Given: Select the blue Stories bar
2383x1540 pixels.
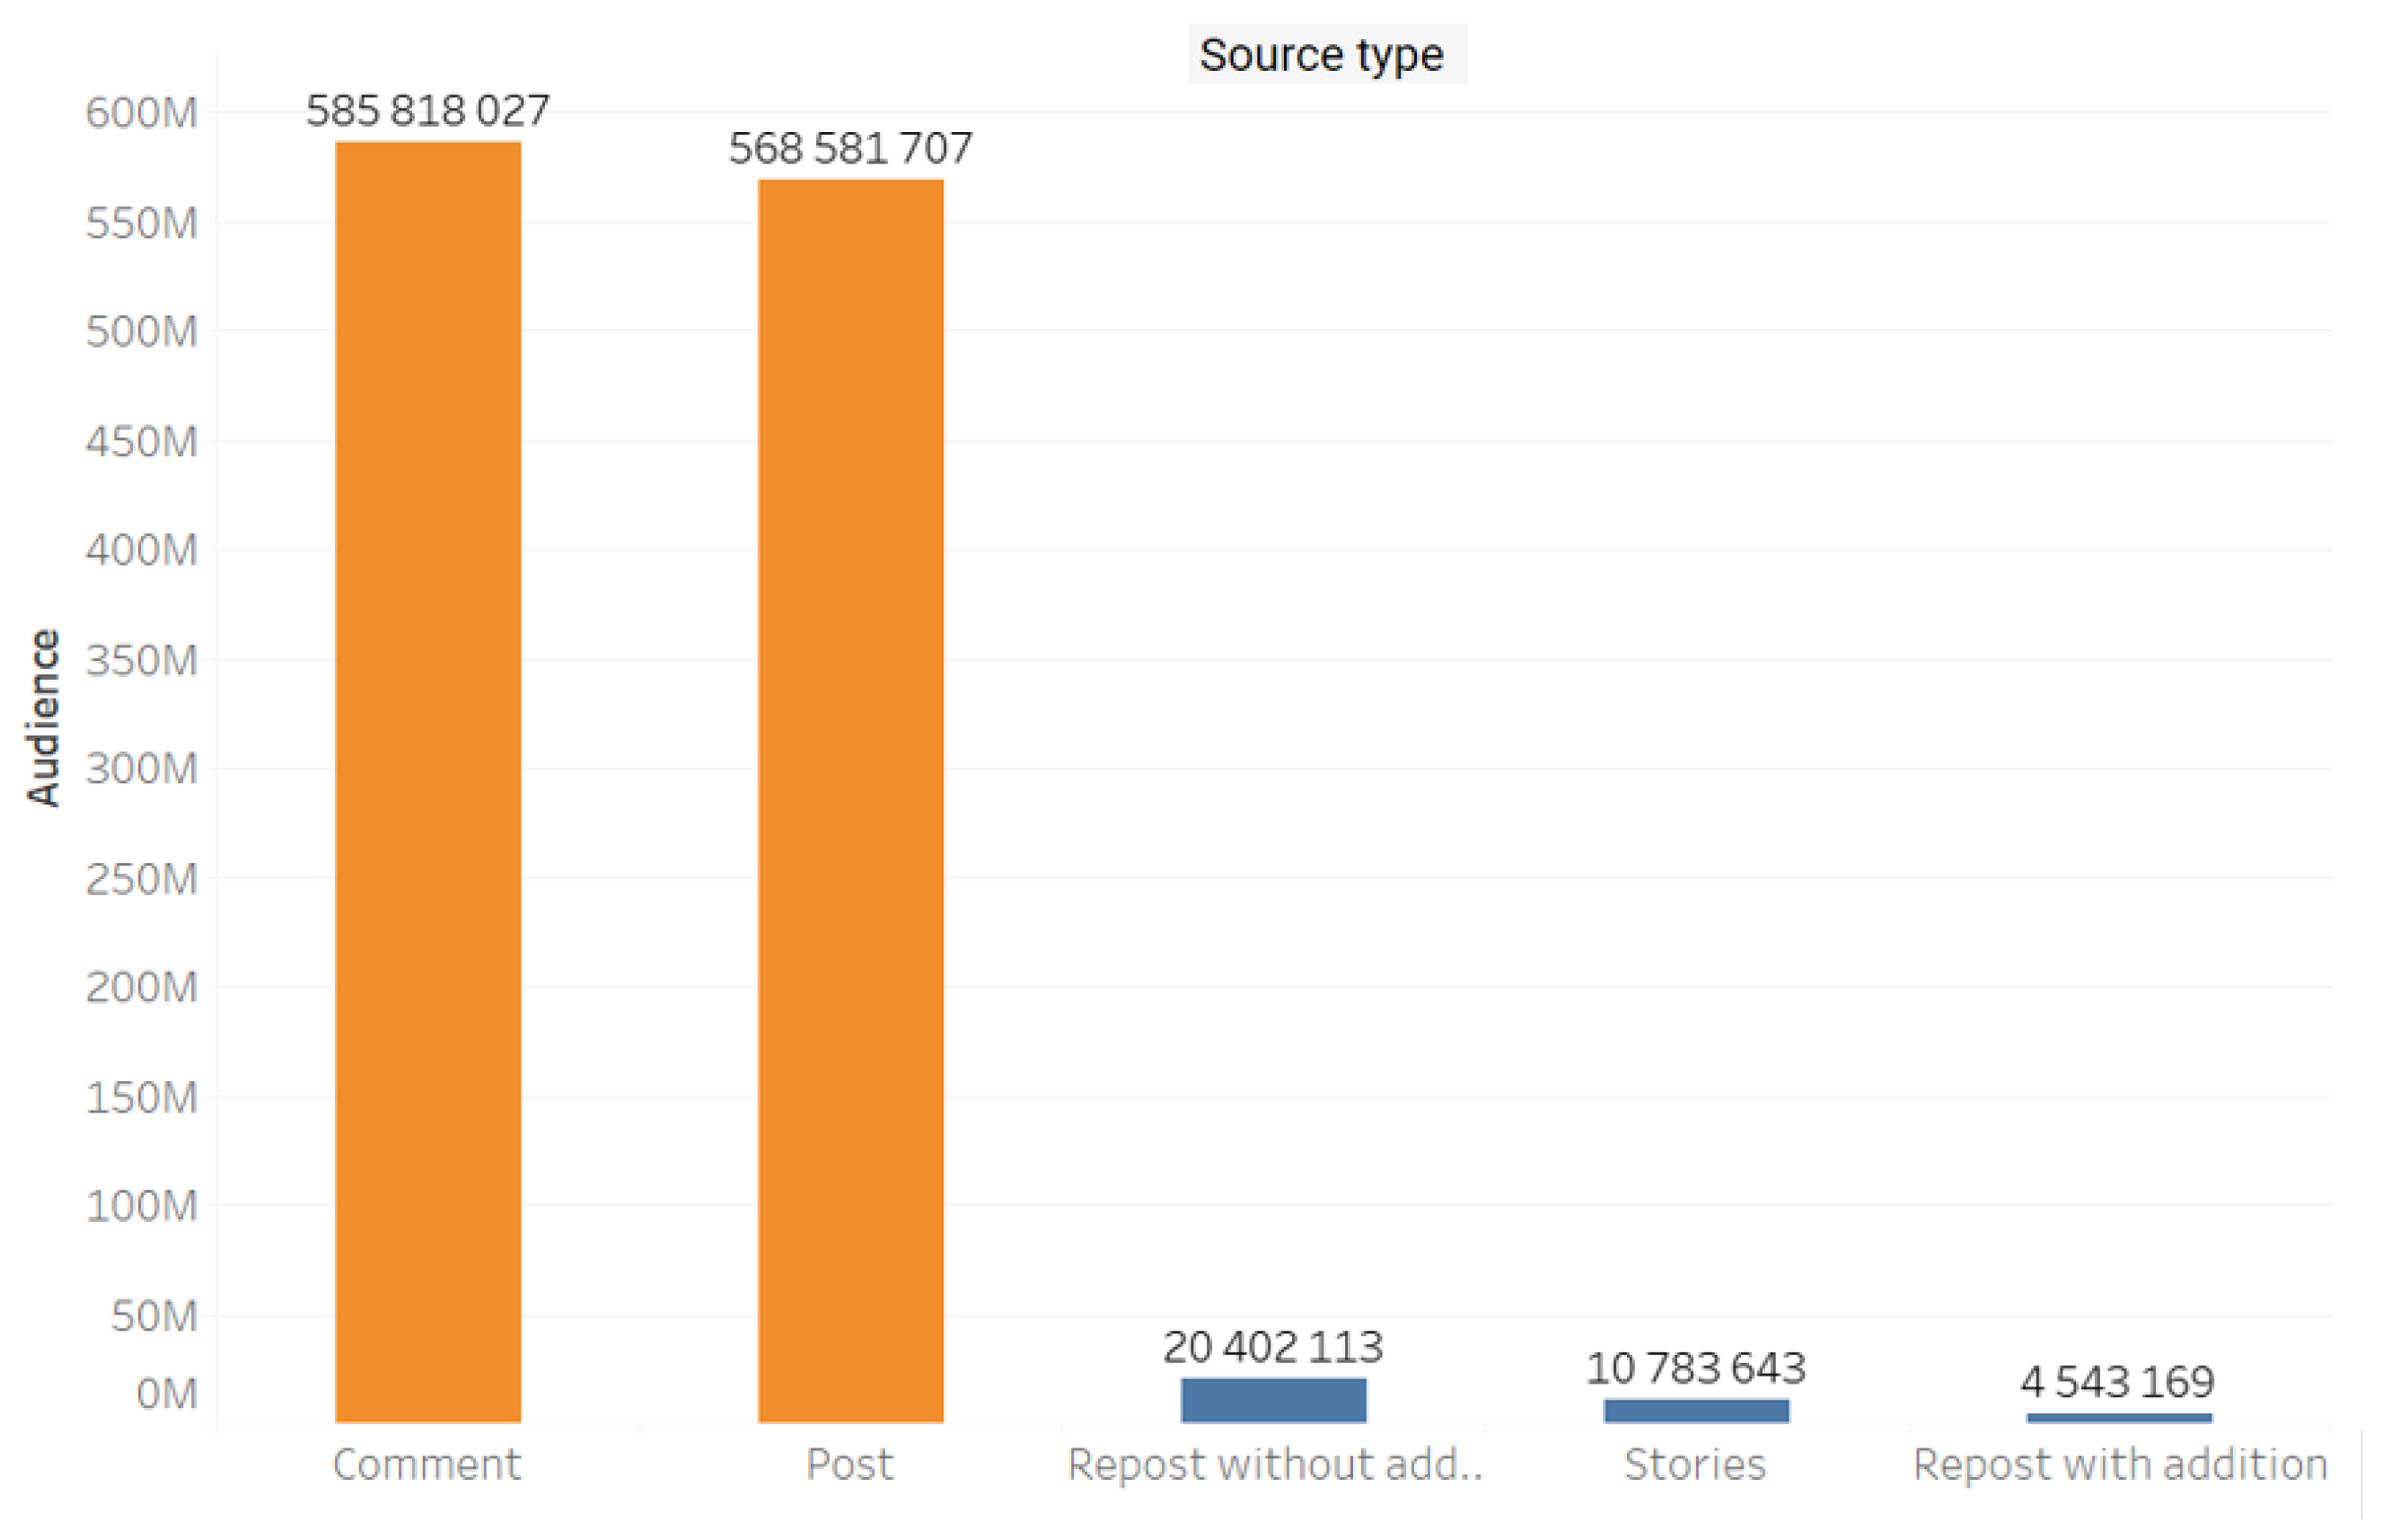Looking at the screenshot, I should point(1696,1410).
